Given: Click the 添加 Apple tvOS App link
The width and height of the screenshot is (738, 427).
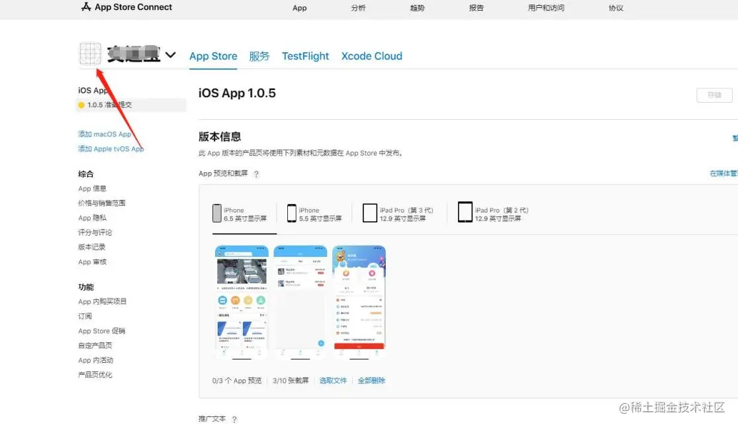Looking at the screenshot, I should [111, 149].
